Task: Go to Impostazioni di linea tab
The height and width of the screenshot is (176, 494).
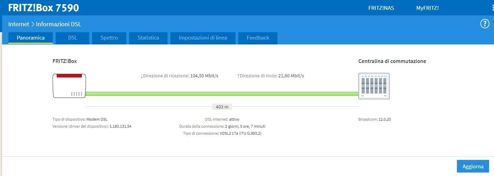Action: (203, 38)
